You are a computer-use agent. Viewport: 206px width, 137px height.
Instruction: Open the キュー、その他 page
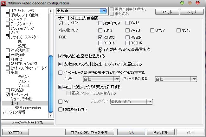[x=21, y=99]
